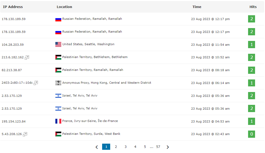This screenshot has height=153, width=265.
Task: Click the Anonymous Proxy question mark icon
Action: (x=58, y=83)
